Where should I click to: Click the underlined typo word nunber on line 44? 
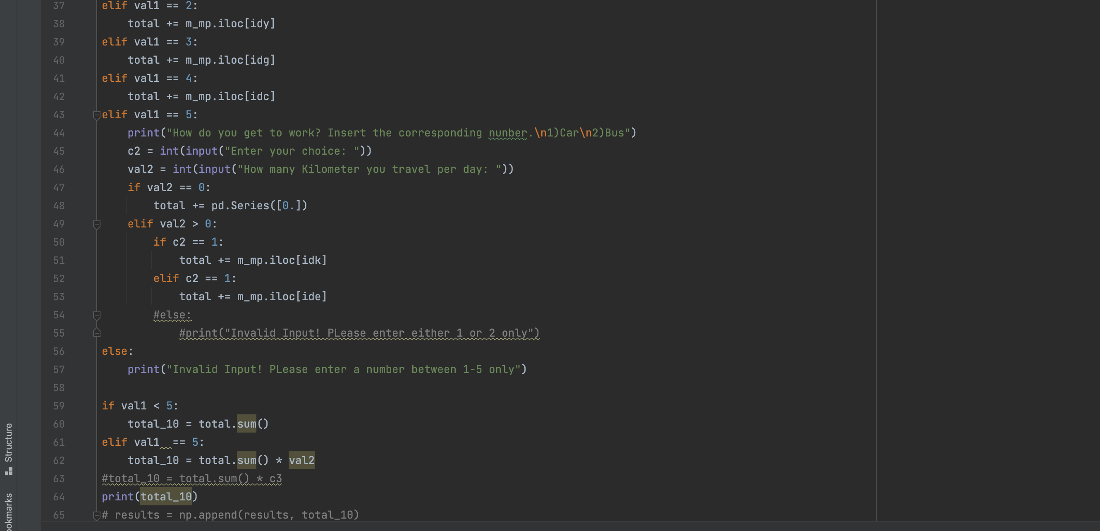tap(507, 133)
